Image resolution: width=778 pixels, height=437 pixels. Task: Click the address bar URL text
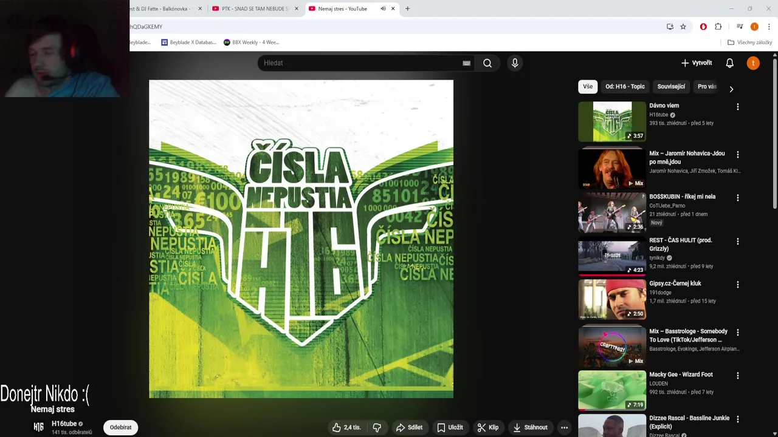click(146, 27)
